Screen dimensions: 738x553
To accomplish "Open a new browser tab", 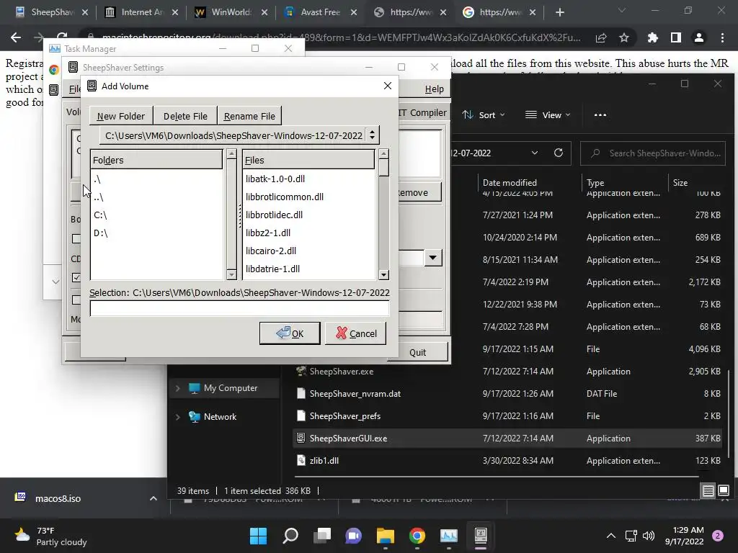I will 559,12.
